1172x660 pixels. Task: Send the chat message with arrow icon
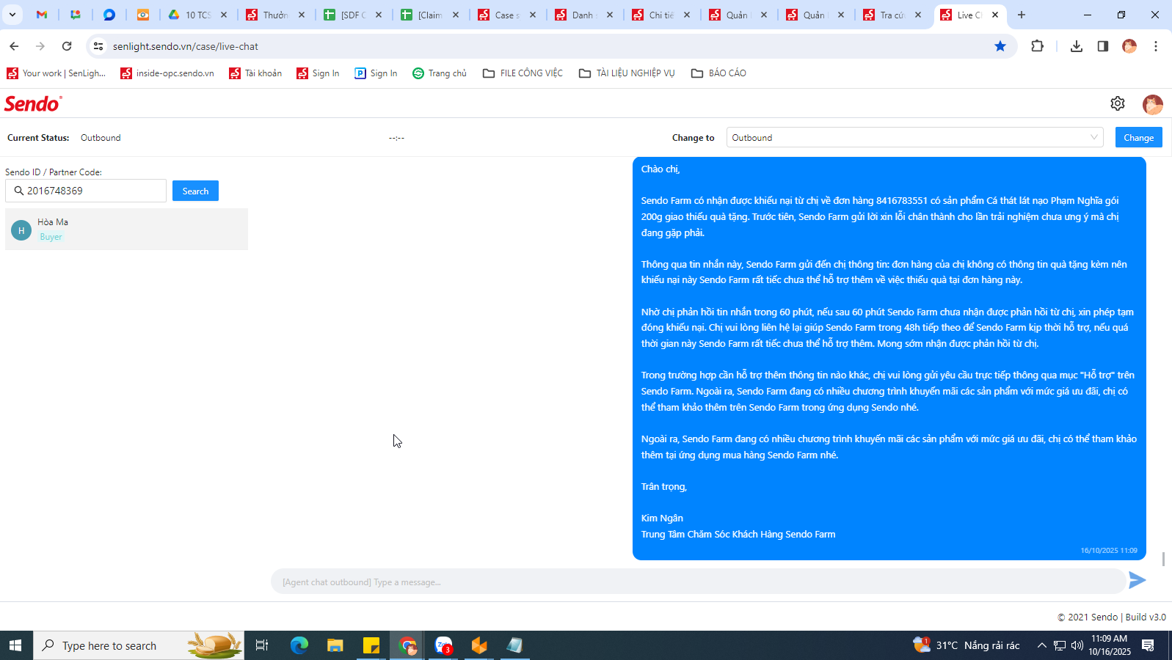1137,580
